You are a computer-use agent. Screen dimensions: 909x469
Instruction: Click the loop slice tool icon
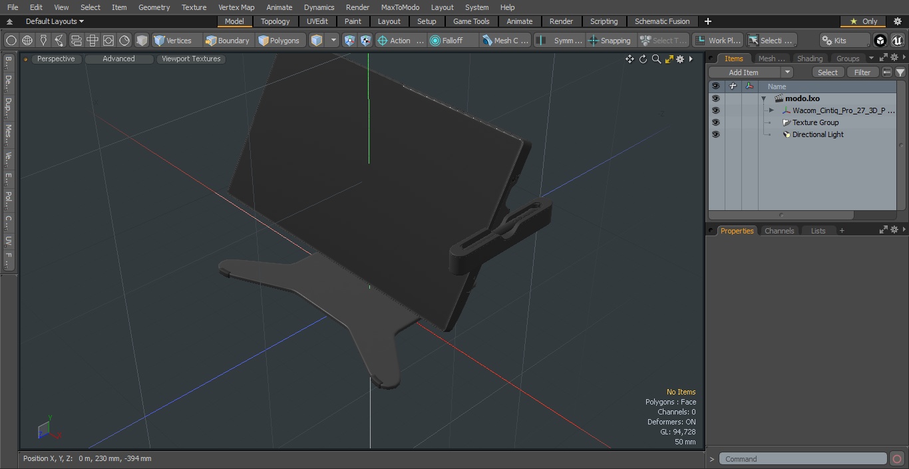click(x=76, y=41)
